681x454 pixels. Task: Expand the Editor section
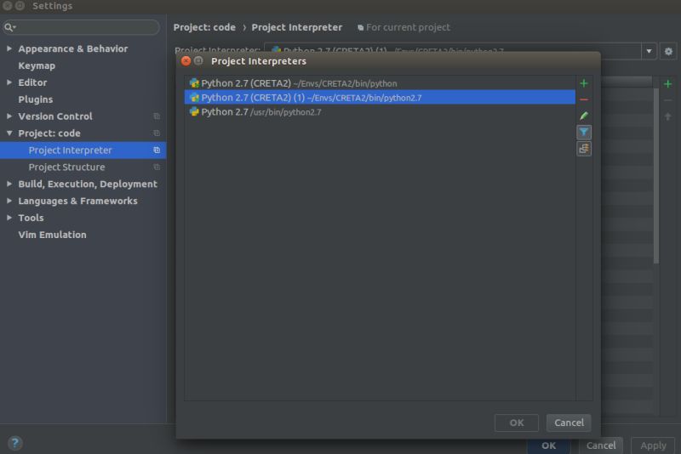pos(9,82)
